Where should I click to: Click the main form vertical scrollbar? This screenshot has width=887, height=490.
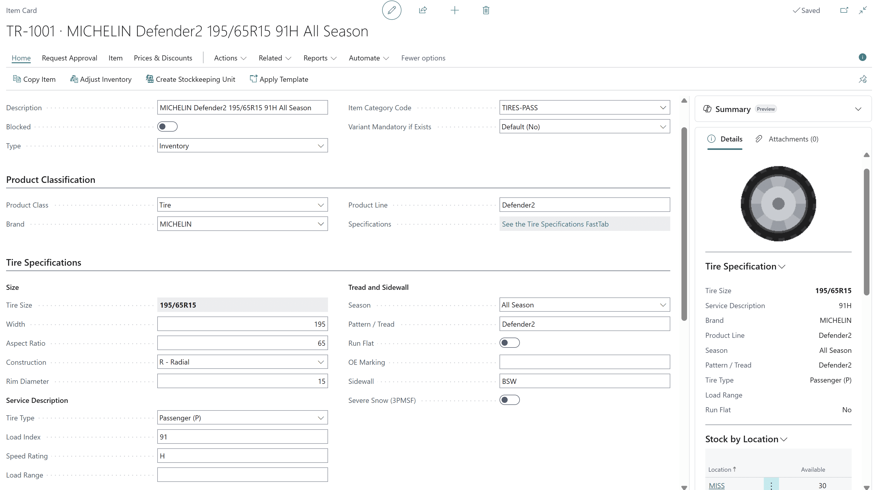click(x=684, y=224)
